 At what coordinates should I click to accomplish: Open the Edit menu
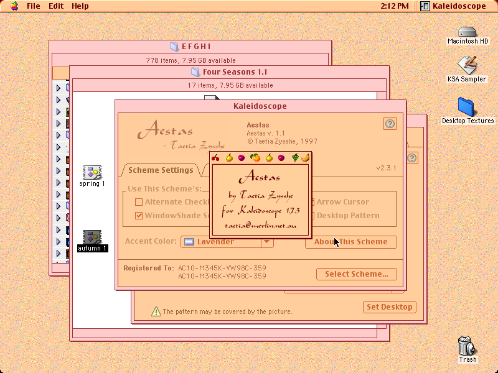pyautogui.click(x=56, y=6)
